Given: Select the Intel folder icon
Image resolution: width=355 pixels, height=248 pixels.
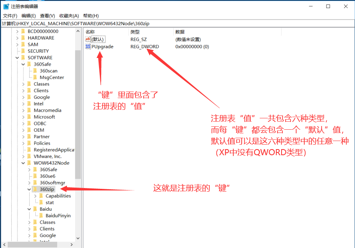Looking at the screenshot, I should (x=29, y=104).
